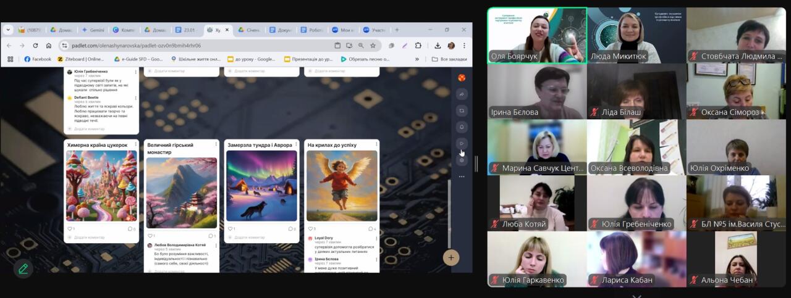This screenshot has width=791, height=298.
Task: Switch to the 'Січень' Drive tab
Action: [250, 30]
